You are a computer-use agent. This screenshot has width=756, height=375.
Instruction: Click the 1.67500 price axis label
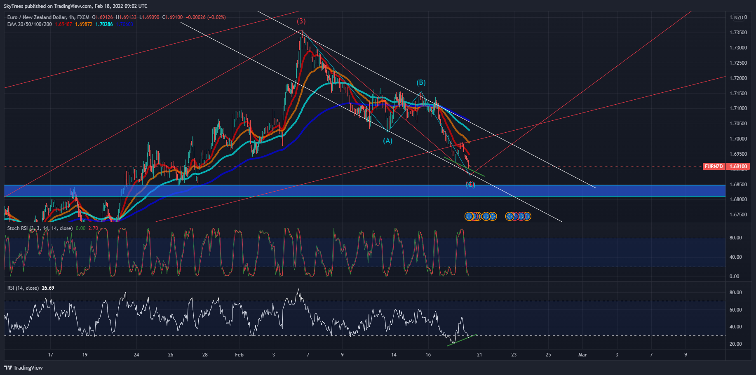coord(738,215)
